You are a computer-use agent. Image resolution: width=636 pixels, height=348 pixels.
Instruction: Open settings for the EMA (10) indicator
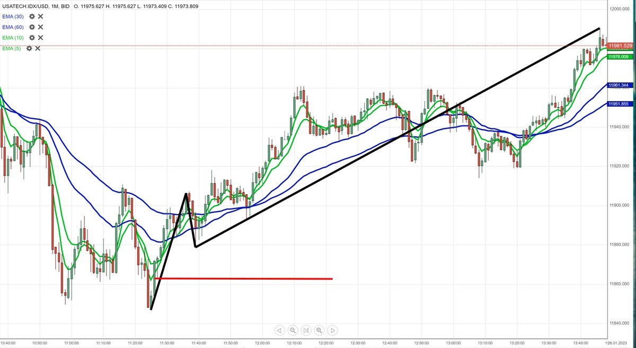click(31, 38)
